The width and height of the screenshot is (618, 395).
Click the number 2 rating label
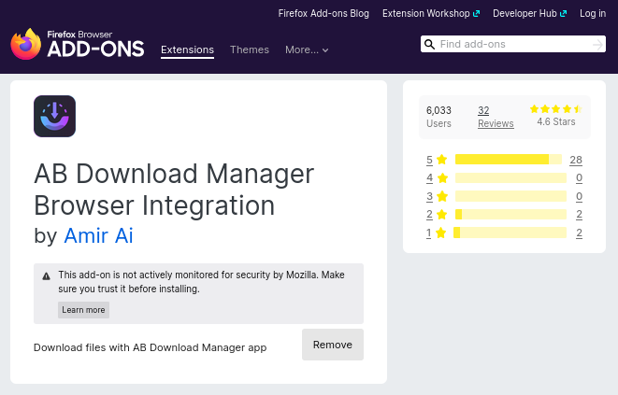pos(429,215)
